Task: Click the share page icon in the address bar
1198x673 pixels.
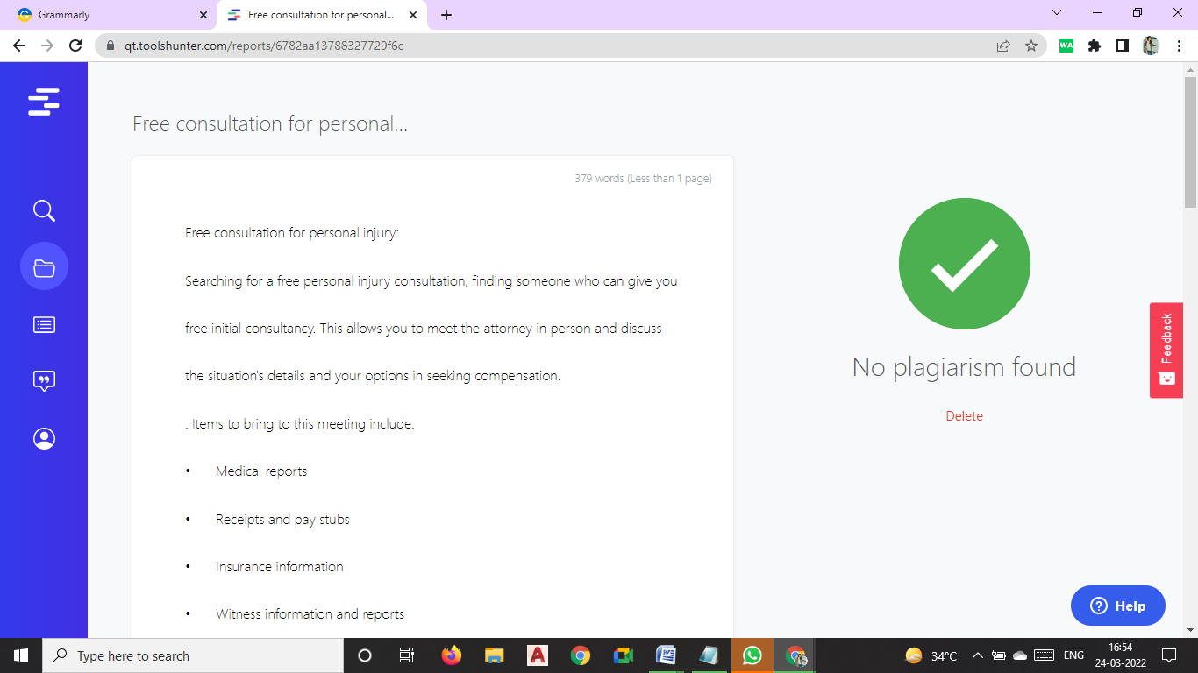Action: tap(1003, 46)
